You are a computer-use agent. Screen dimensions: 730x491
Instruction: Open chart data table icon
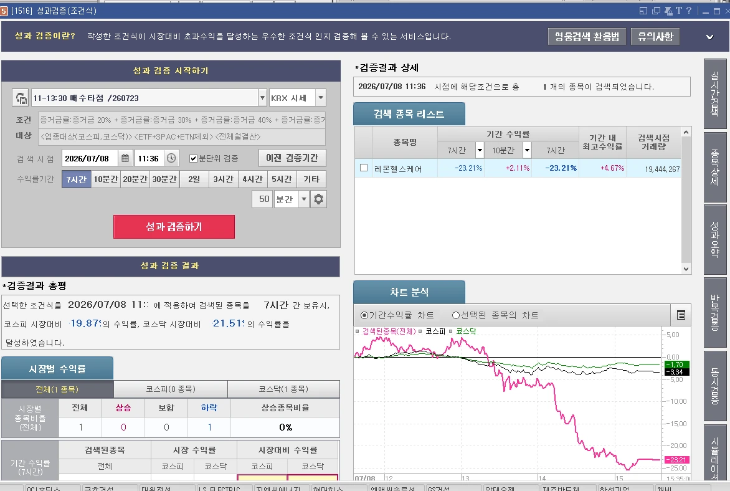(x=681, y=315)
